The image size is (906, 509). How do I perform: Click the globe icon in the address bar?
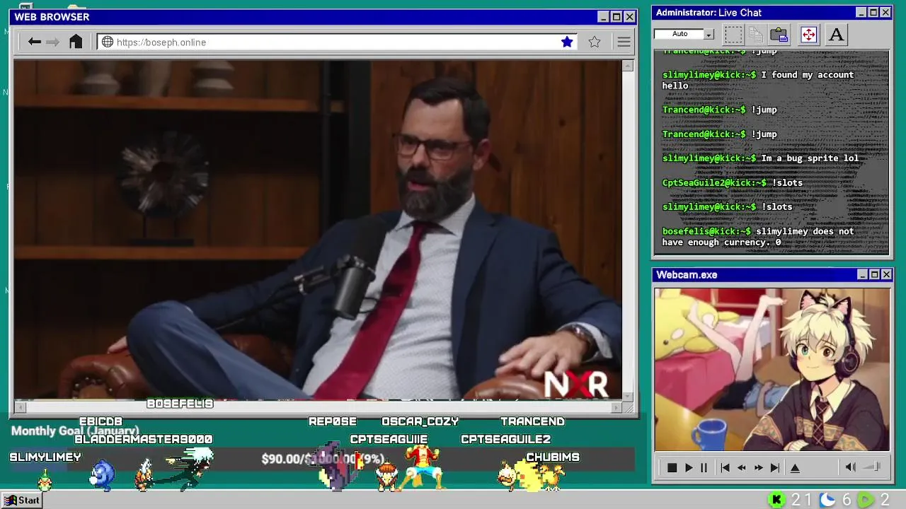(108, 42)
